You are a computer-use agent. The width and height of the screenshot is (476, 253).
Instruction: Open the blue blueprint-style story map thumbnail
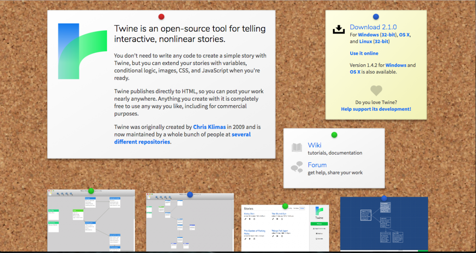tap(384, 223)
